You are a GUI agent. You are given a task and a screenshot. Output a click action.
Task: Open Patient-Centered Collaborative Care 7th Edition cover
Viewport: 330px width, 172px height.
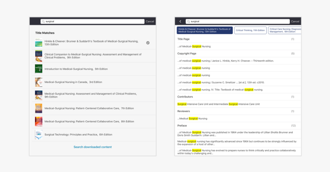pos(38,108)
